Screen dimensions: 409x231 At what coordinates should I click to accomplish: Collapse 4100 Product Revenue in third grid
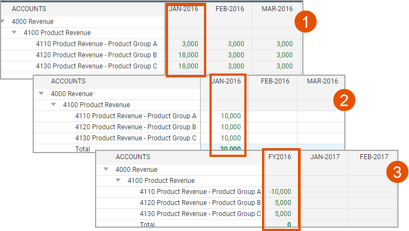[x=118, y=180]
